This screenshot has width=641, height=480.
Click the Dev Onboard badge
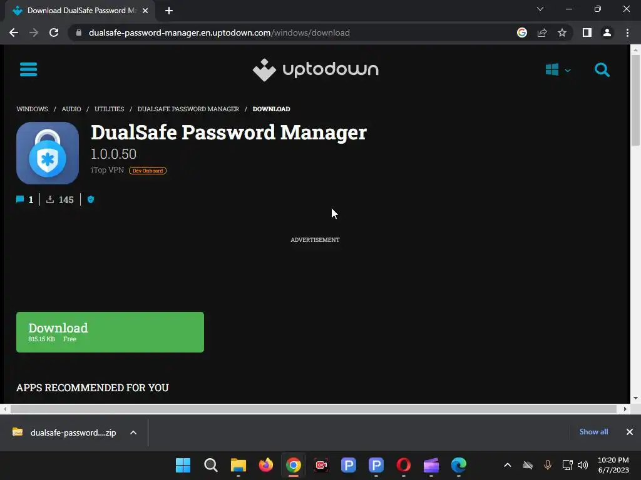coord(148,171)
